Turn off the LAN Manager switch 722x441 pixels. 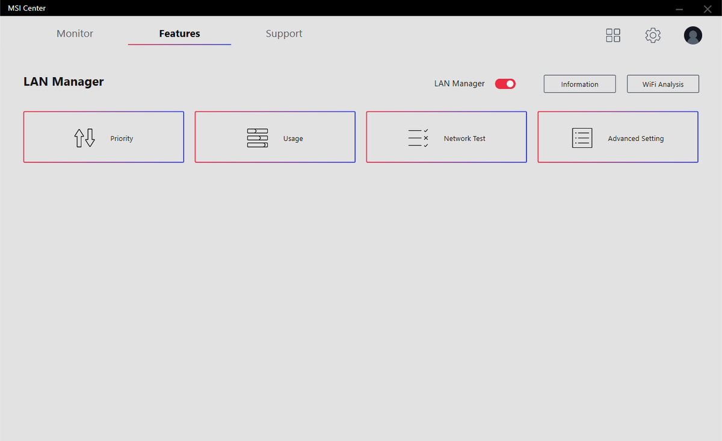pyautogui.click(x=505, y=84)
